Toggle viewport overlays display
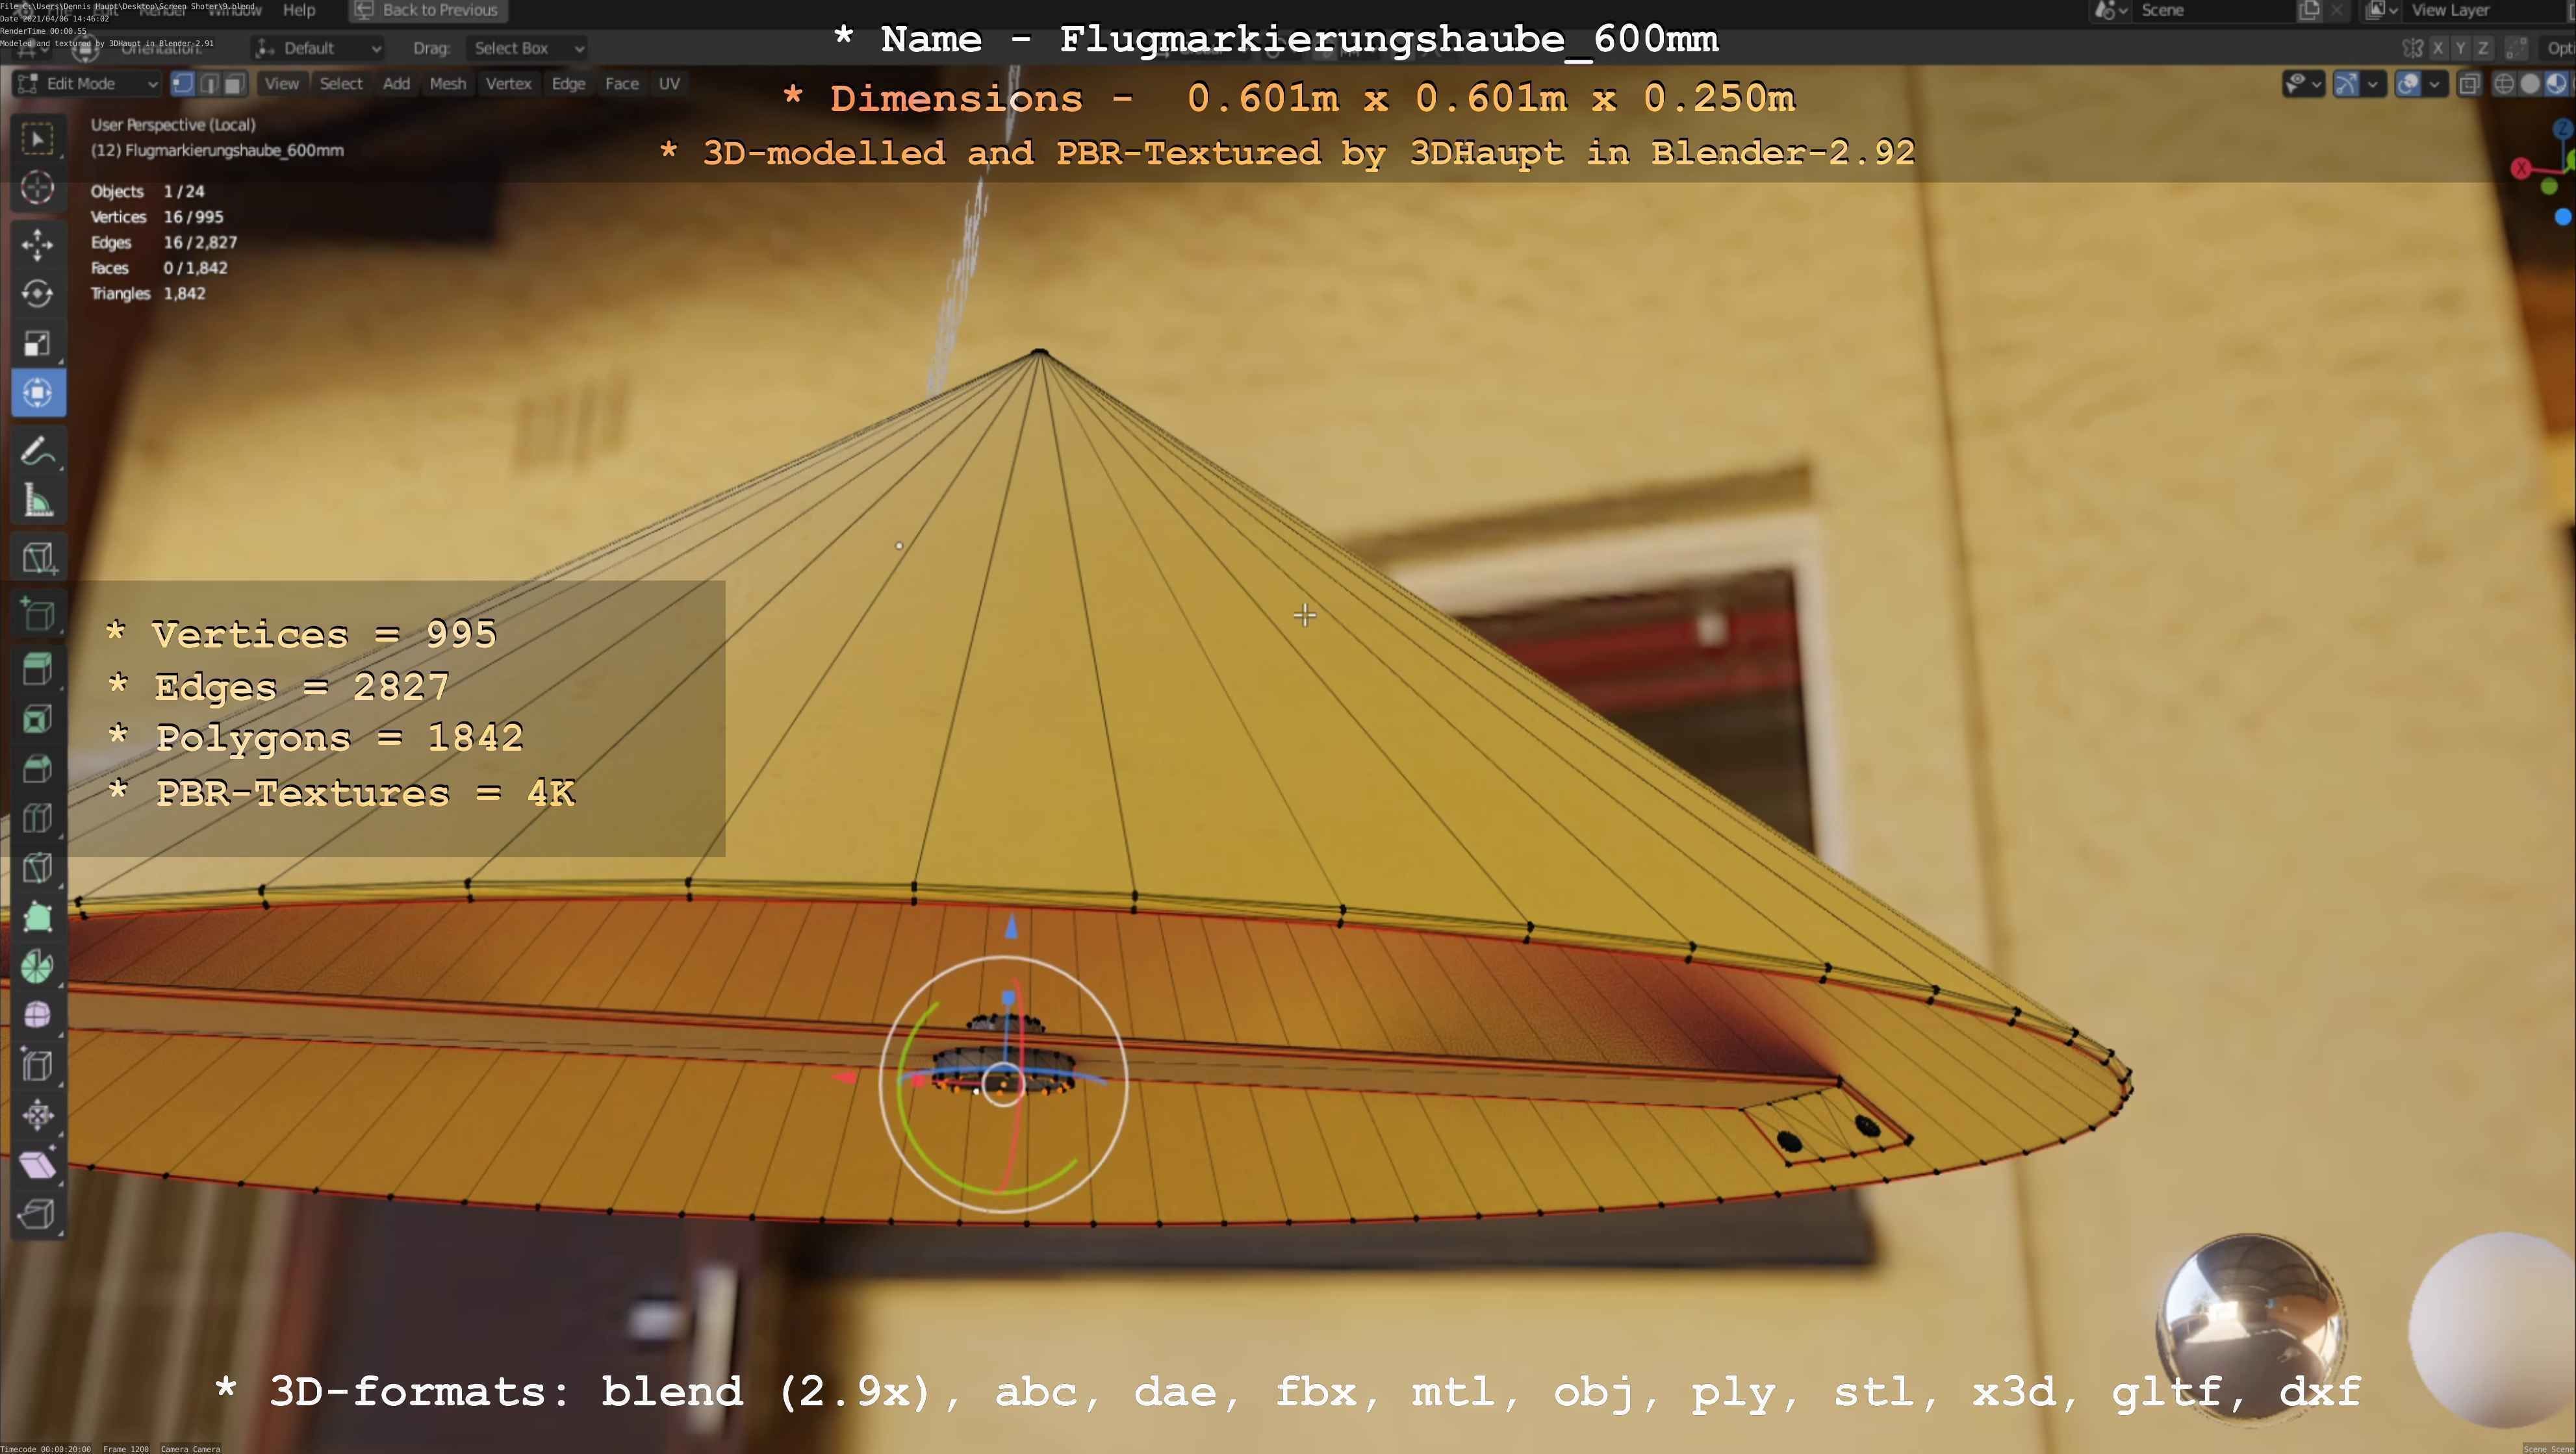2576x1454 pixels. pos(2408,84)
